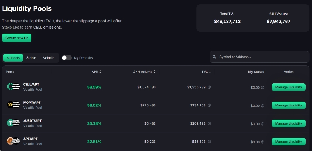Open TVL info icon for APE/APT
The image size is (312, 151).
[210, 142]
